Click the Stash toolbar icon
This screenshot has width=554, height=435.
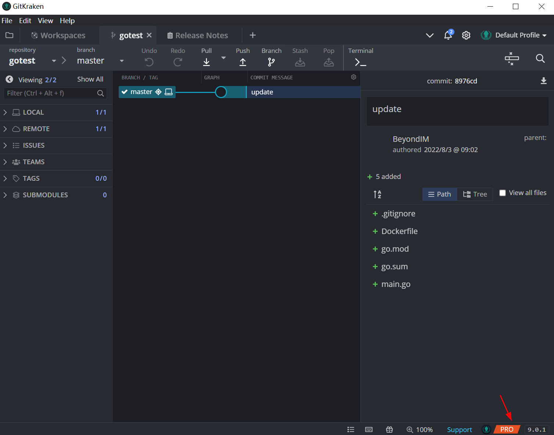tap(300, 62)
